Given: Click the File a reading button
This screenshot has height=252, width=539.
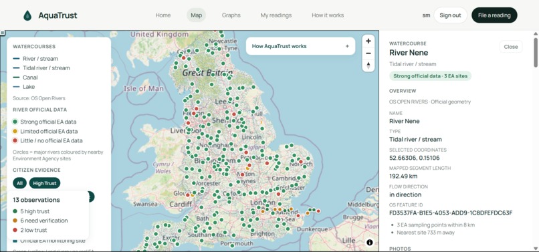Looking at the screenshot, I should (x=494, y=15).
